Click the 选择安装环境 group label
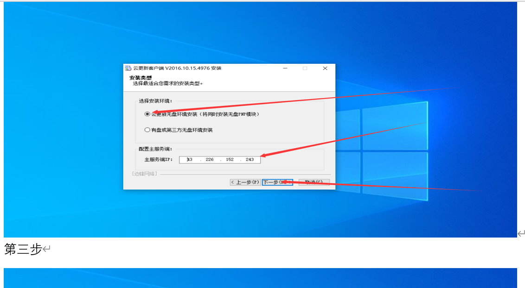Screen dimensions: 525x288 [155, 101]
